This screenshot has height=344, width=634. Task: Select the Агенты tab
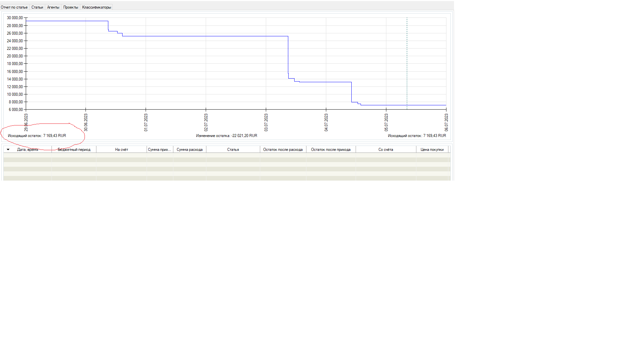tap(53, 7)
